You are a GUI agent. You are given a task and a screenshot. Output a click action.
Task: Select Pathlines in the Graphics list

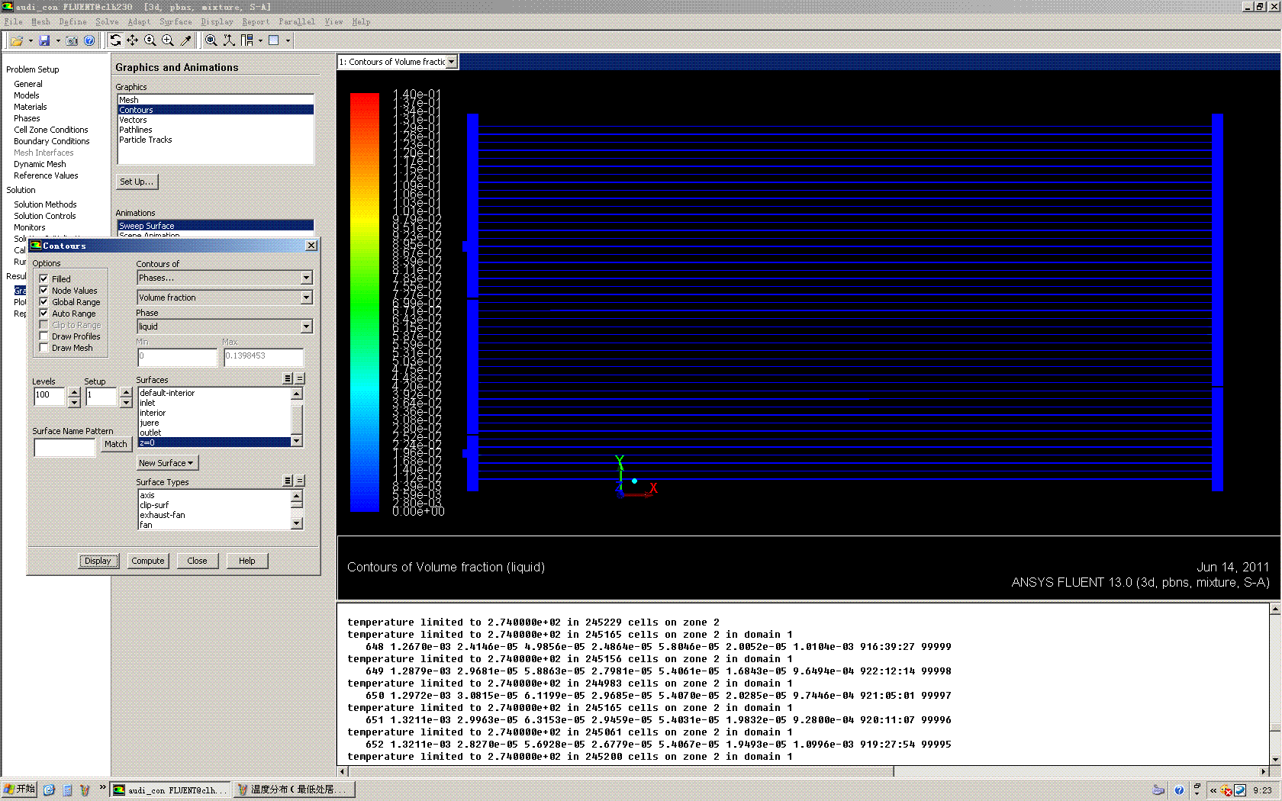click(215, 130)
